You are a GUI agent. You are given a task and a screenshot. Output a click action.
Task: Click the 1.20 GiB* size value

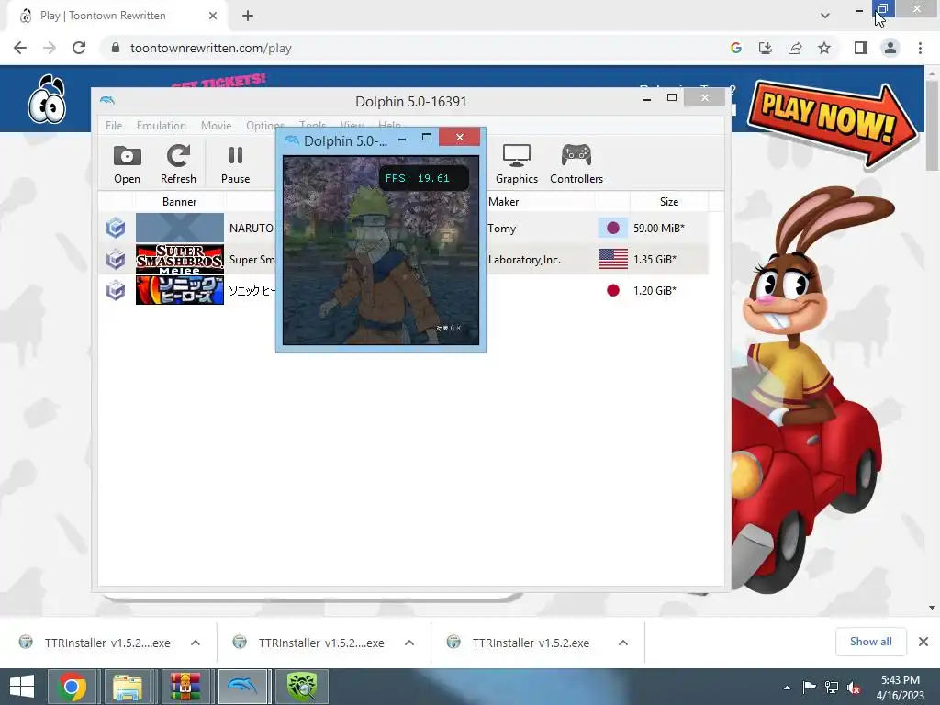pyautogui.click(x=655, y=290)
